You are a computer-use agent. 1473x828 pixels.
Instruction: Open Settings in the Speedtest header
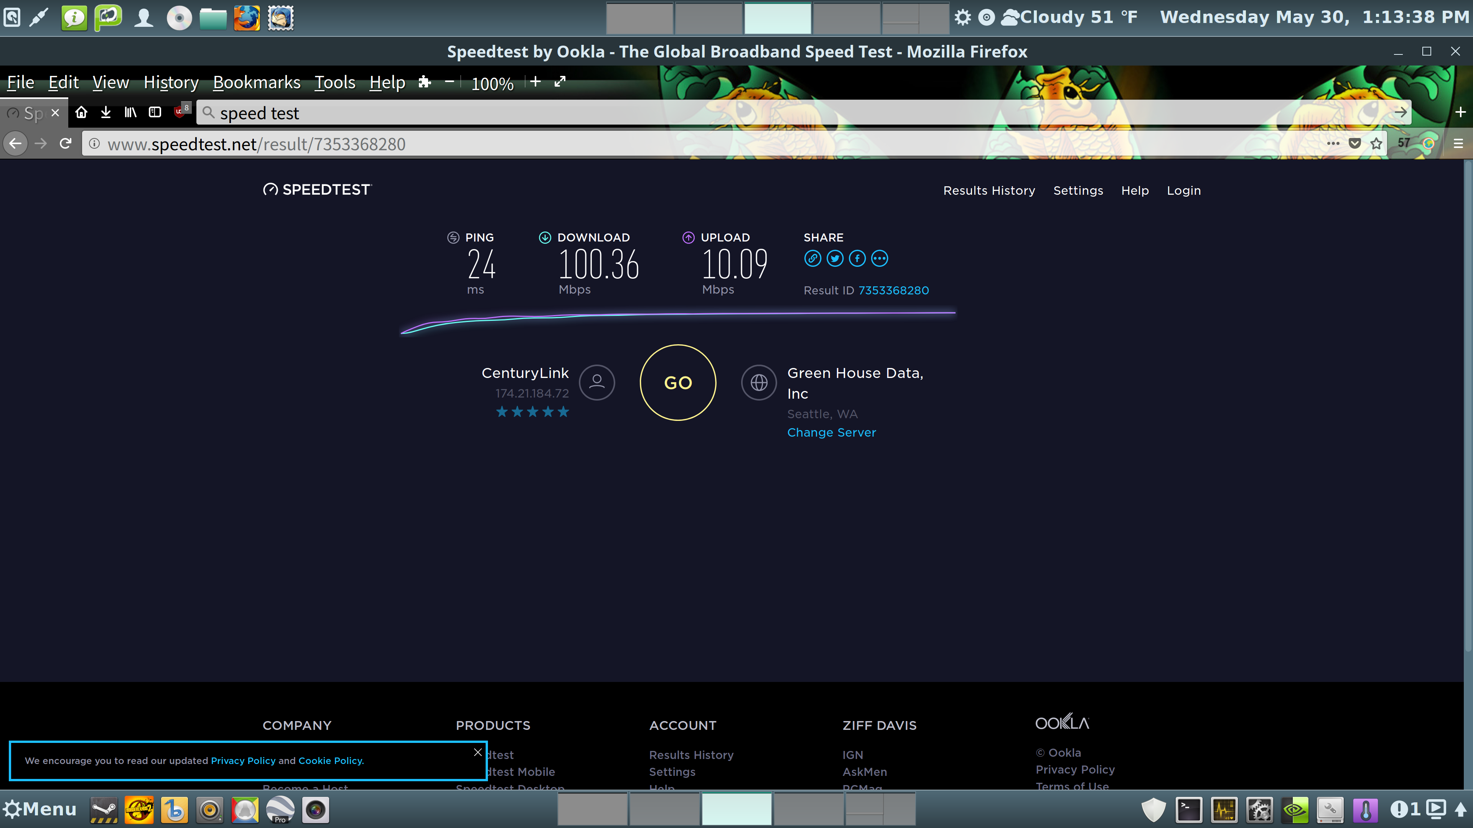(1078, 191)
